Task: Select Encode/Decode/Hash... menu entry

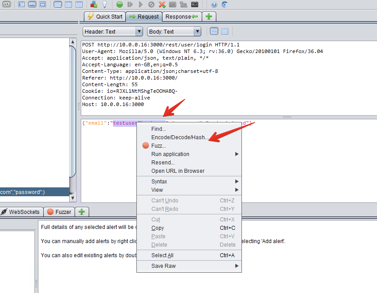Action: [x=189, y=137]
